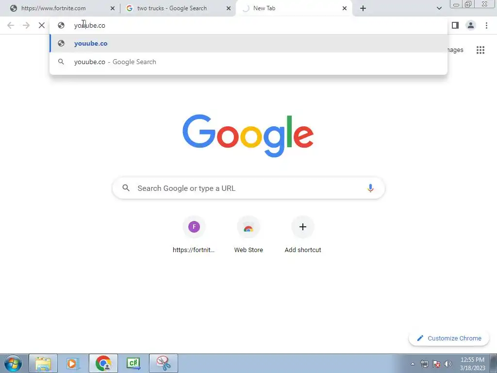
Task: Open the Chrome side panel
Action: (x=455, y=25)
